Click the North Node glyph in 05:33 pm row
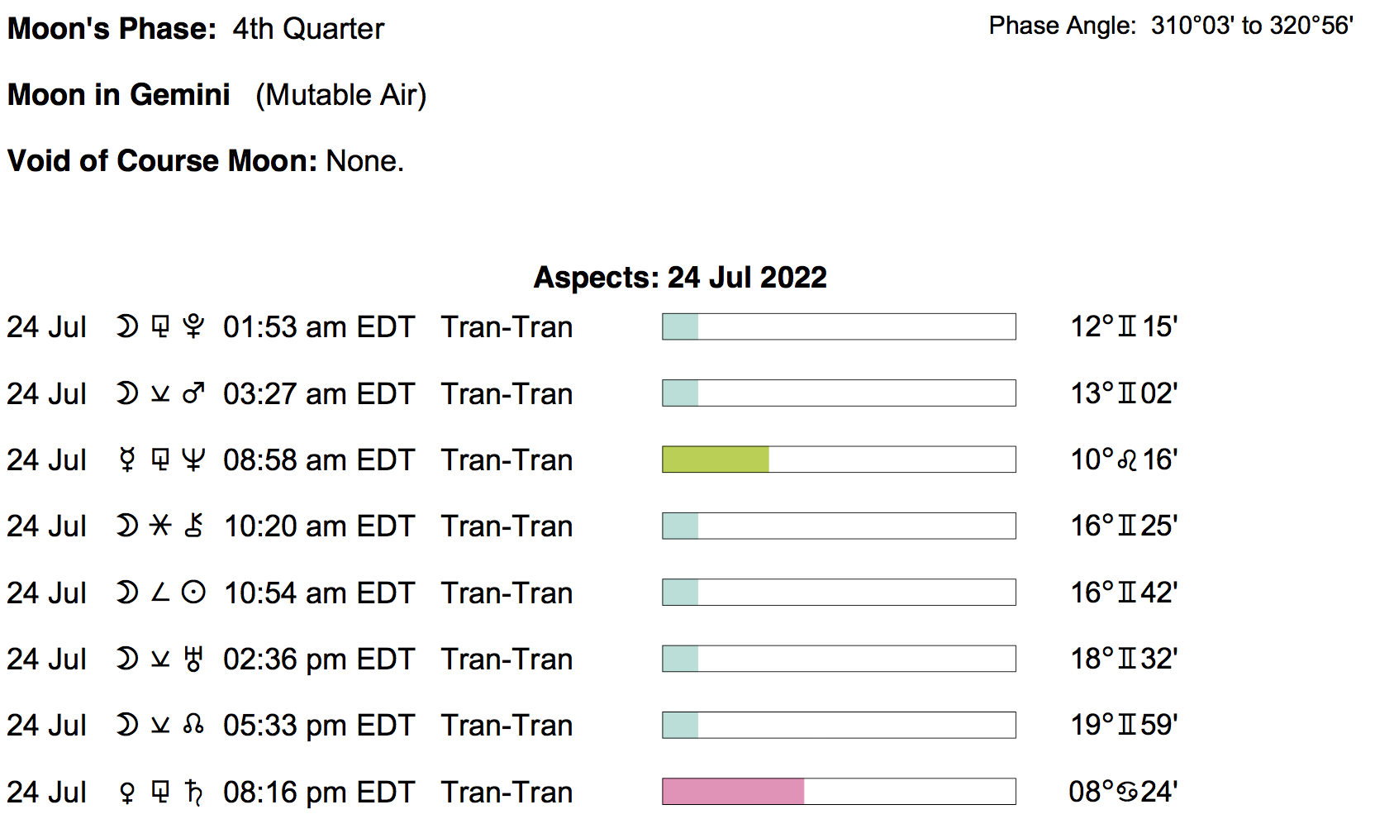 pos(193,725)
